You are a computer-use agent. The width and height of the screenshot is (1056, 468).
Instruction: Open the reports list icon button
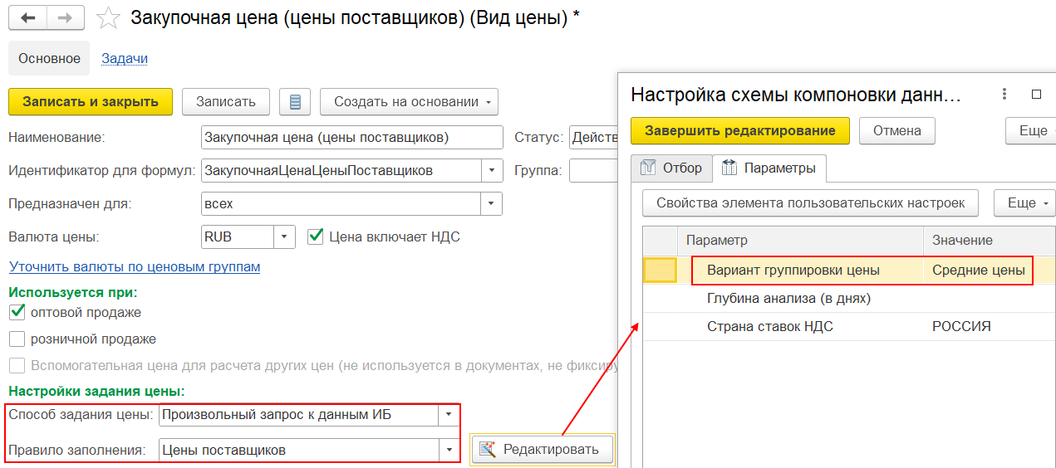(x=294, y=102)
